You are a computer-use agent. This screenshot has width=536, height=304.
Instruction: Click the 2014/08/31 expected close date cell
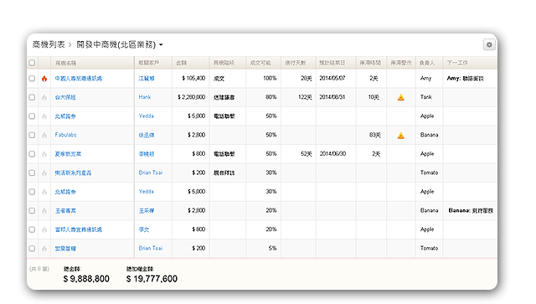(x=332, y=97)
